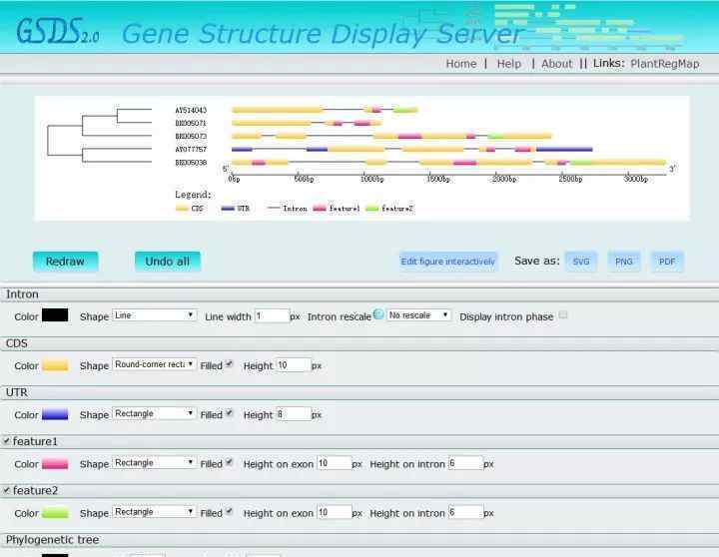This screenshot has width=719, height=557.
Task: Click the CDS legend entry
Action: click(x=190, y=209)
